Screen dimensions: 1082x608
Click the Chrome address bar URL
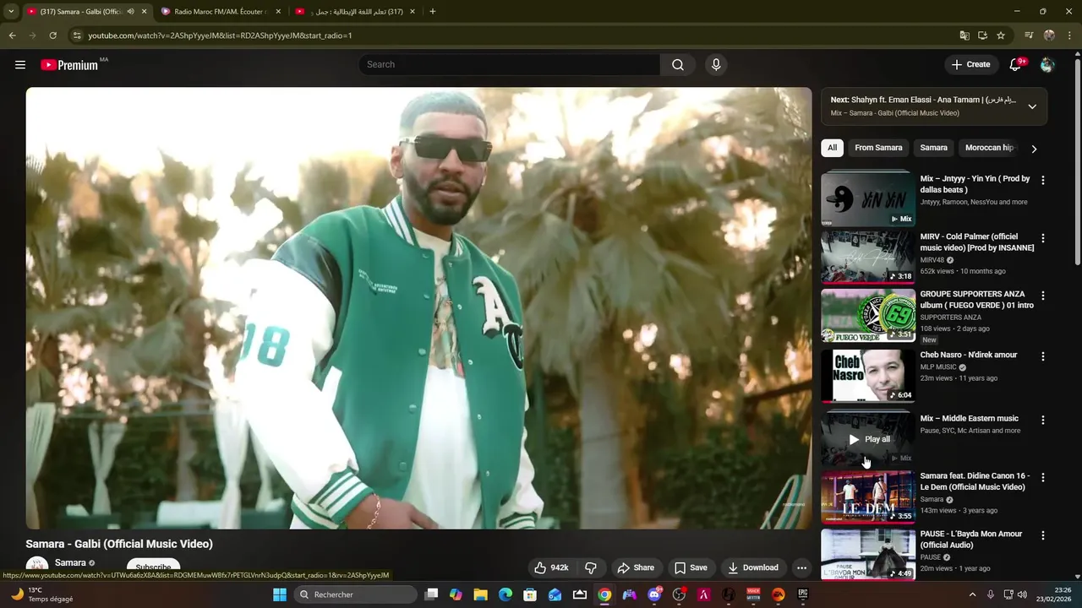point(220,35)
